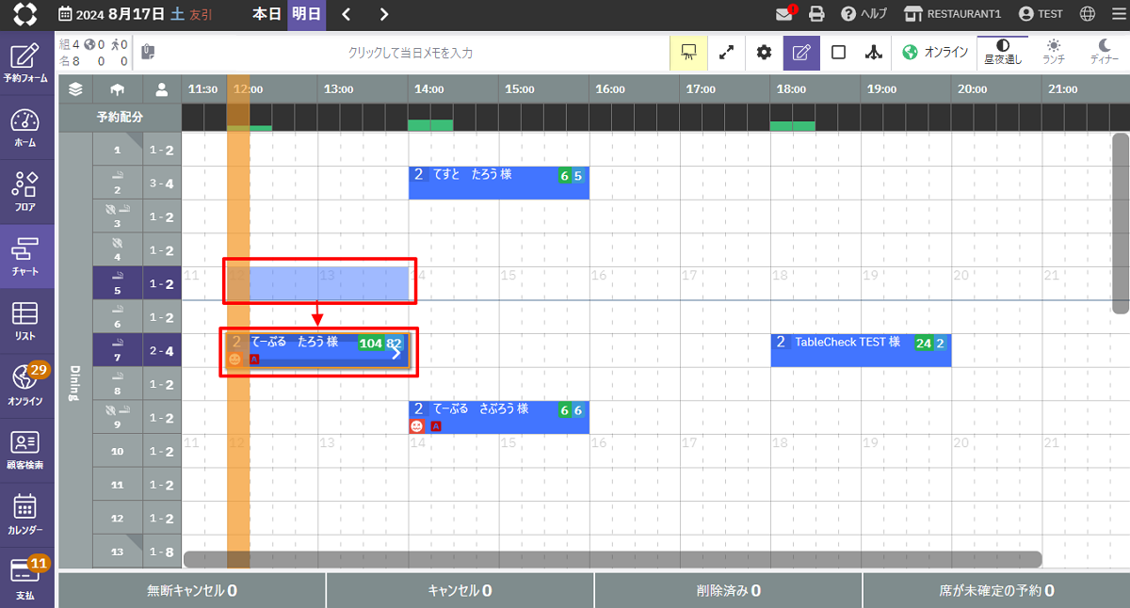
Task: Select the 昼夜通し all-day tab
Action: pos(1003,53)
